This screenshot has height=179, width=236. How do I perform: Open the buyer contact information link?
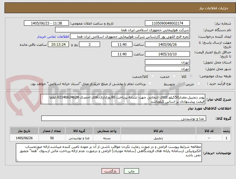tap(53, 37)
